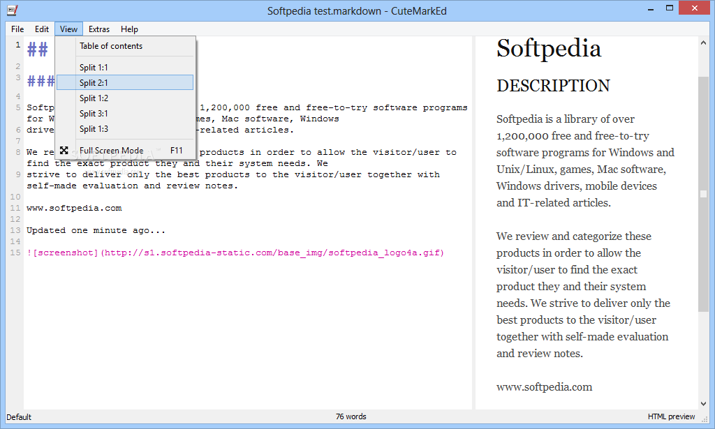The width and height of the screenshot is (715, 429).
Task: Click line number 13 in gutter
Action: tap(15, 230)
